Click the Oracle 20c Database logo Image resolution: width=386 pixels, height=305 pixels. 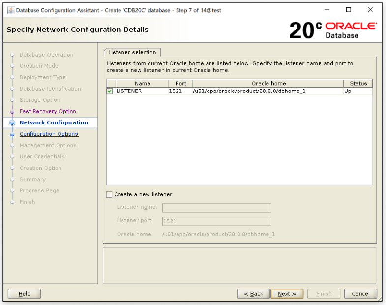[332, 30]
